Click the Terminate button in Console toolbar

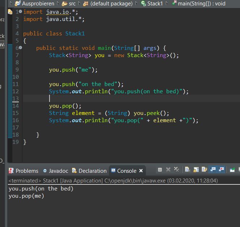click(160, 170)
